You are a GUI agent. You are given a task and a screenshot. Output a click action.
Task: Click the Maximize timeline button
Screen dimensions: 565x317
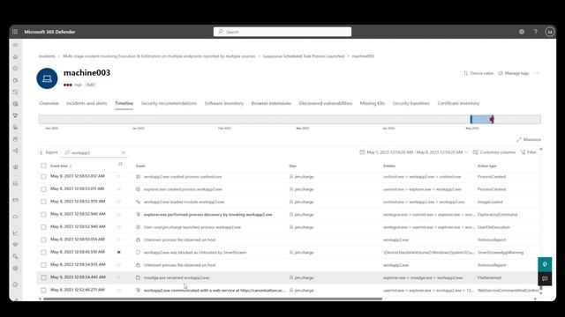coord(528,139)
